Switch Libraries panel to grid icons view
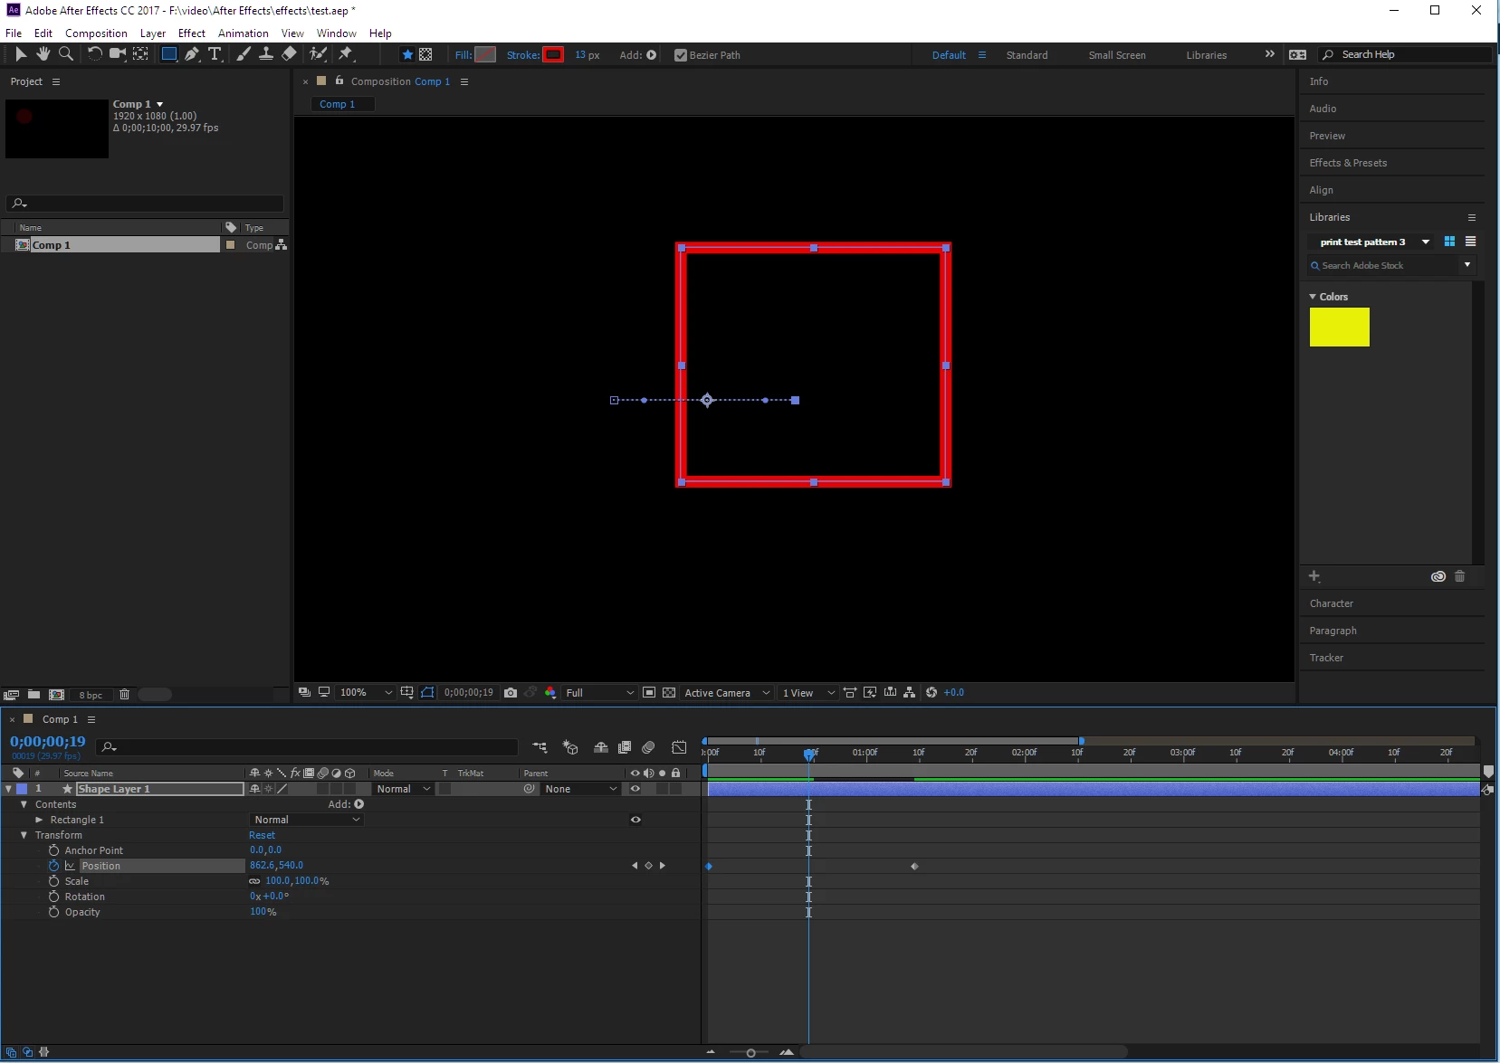The image size is (1500, 1063). [x=1449, y=242]
